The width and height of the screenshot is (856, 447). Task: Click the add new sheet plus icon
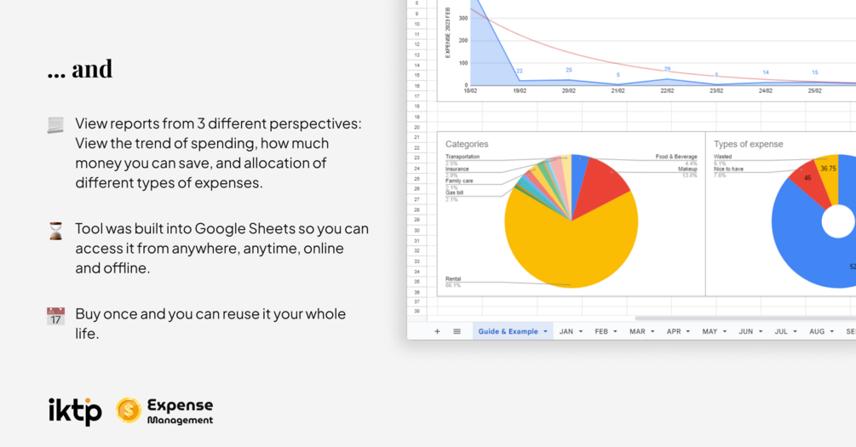tap(437, 331)
